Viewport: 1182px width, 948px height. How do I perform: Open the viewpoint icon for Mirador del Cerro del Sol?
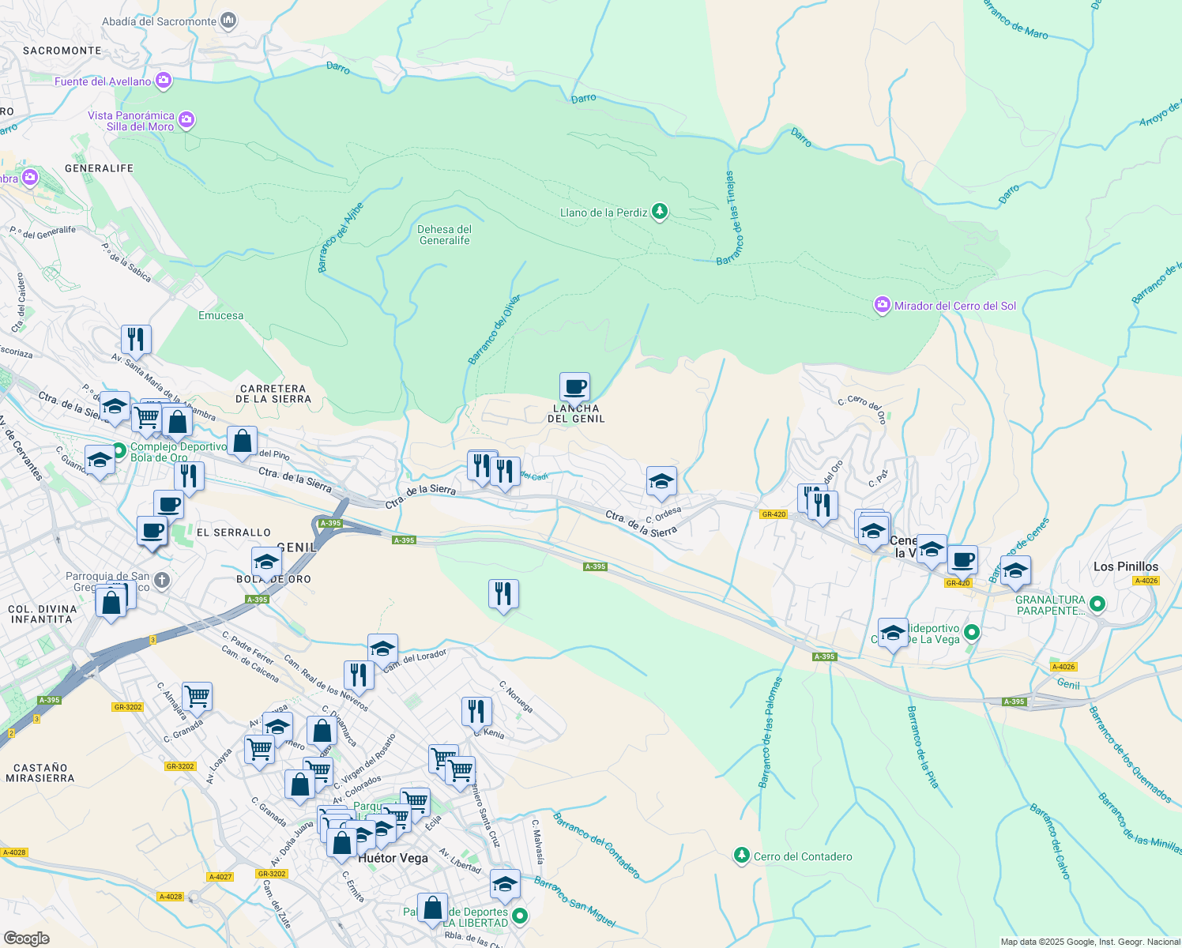pyautogui.click(x=881, y=305)
